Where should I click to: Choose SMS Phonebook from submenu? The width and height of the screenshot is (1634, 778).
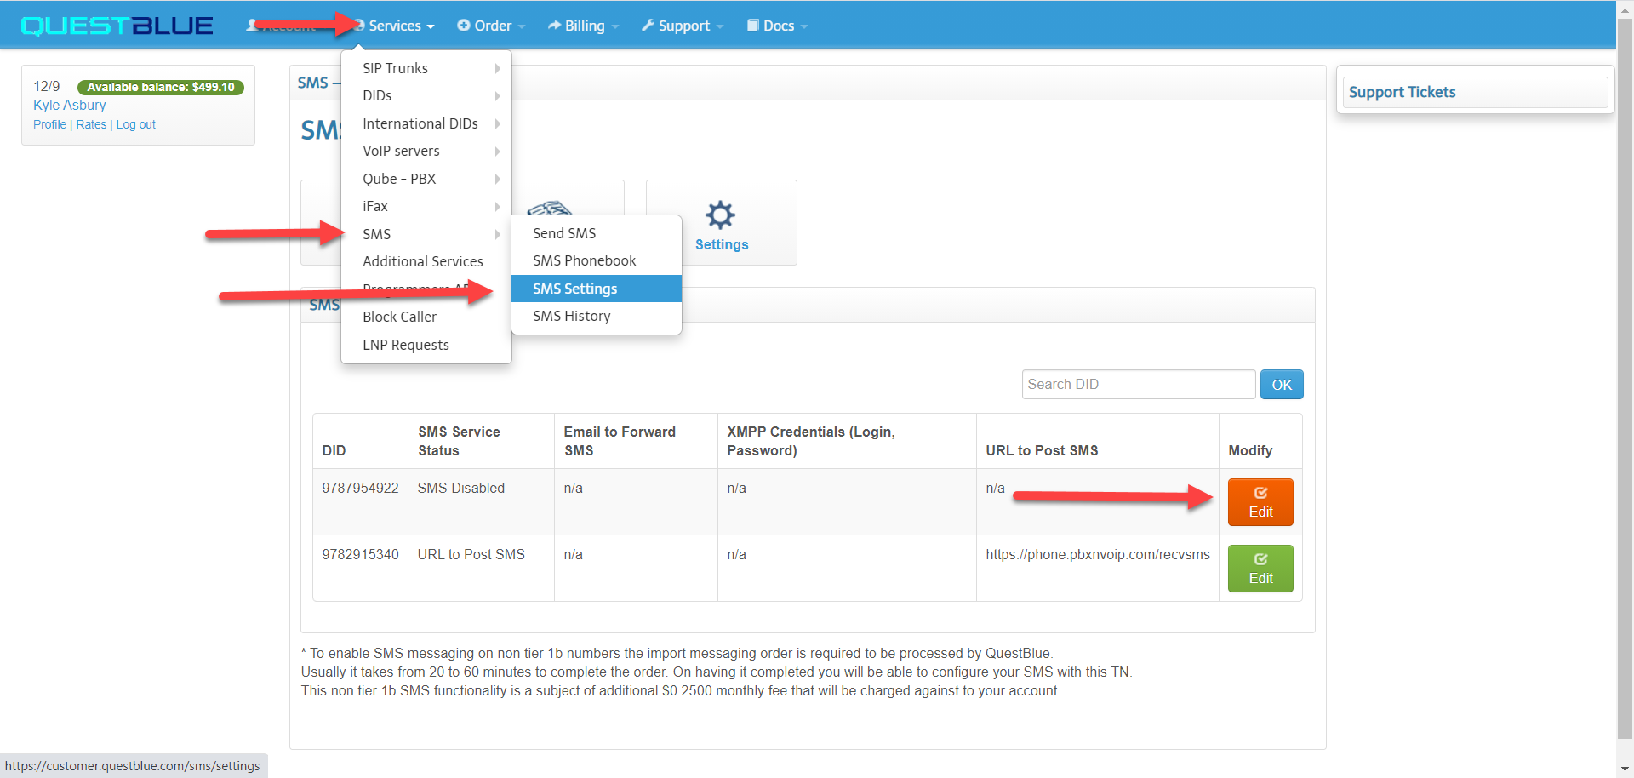tap(597, 260)
